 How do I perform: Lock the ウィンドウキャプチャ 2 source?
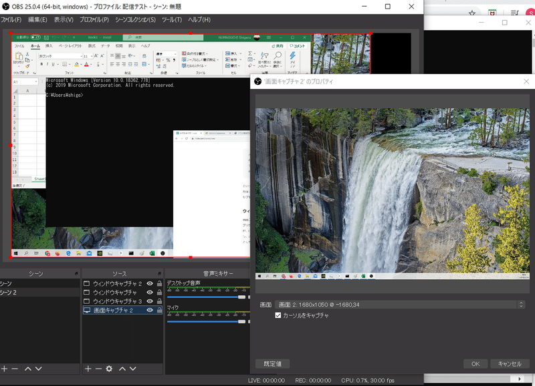click(x=159, y=283)
